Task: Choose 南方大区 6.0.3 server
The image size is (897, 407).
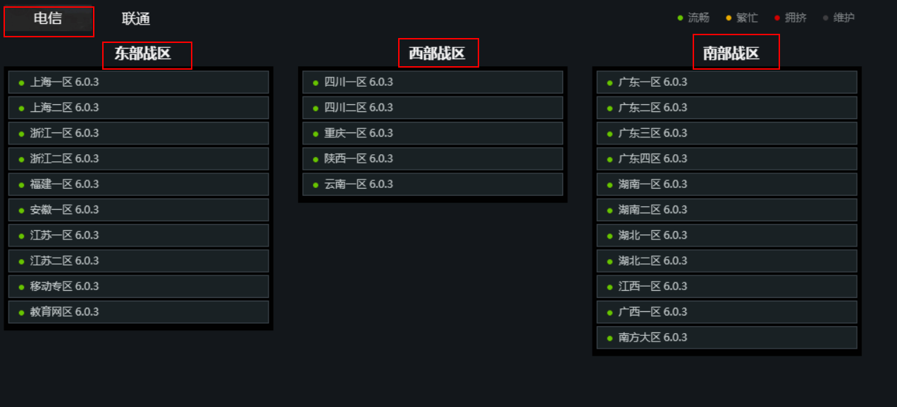Action: click(x=727, y=337)
